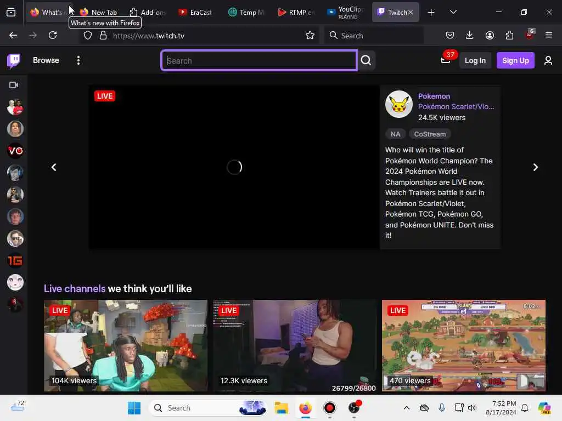Switch to the YouClip playing tab
Image resolution: width=562 pixels, height=421 pixels.
[346, 12]
